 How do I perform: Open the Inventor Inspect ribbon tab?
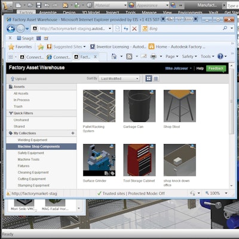point(112,13)
